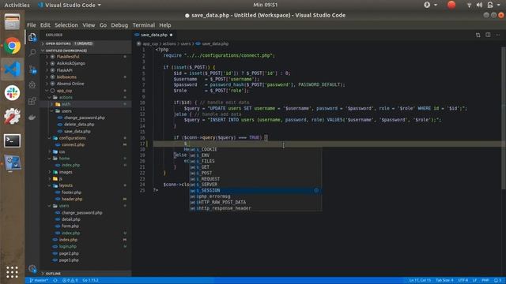Click the clock Min 09:51
Image resolution: width=506 pixels, height=284 pixels.
[x=266, y=5]
